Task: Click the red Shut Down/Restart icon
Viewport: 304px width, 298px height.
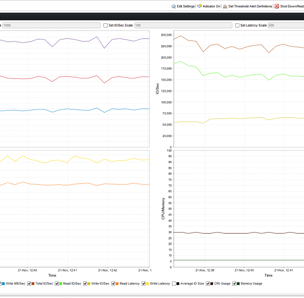Action: 276,6
